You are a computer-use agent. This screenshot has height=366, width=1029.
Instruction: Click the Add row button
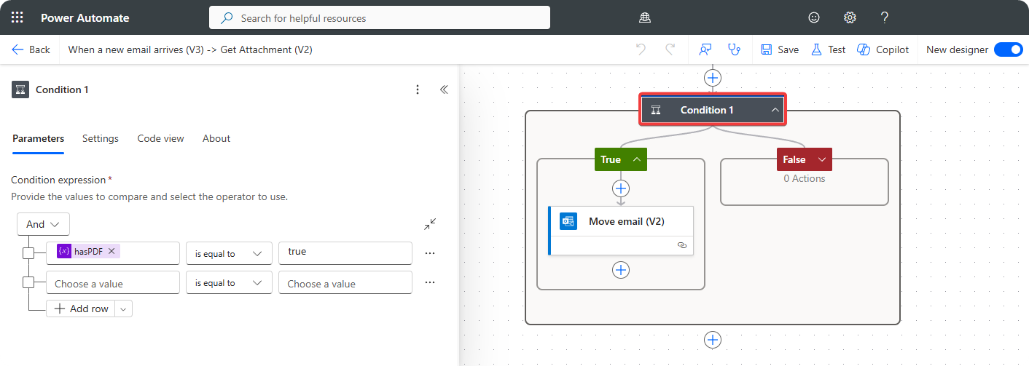tap(81, 309)
